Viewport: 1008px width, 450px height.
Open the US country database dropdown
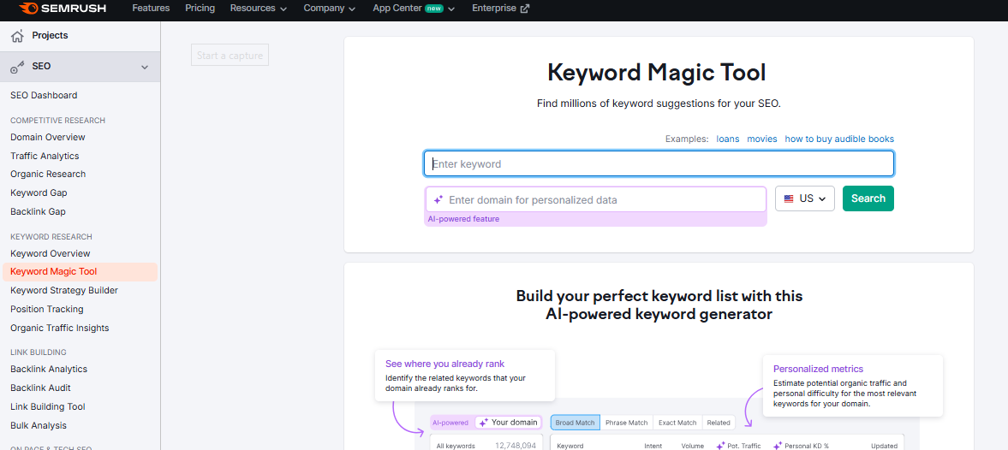[x=805, y=199]
